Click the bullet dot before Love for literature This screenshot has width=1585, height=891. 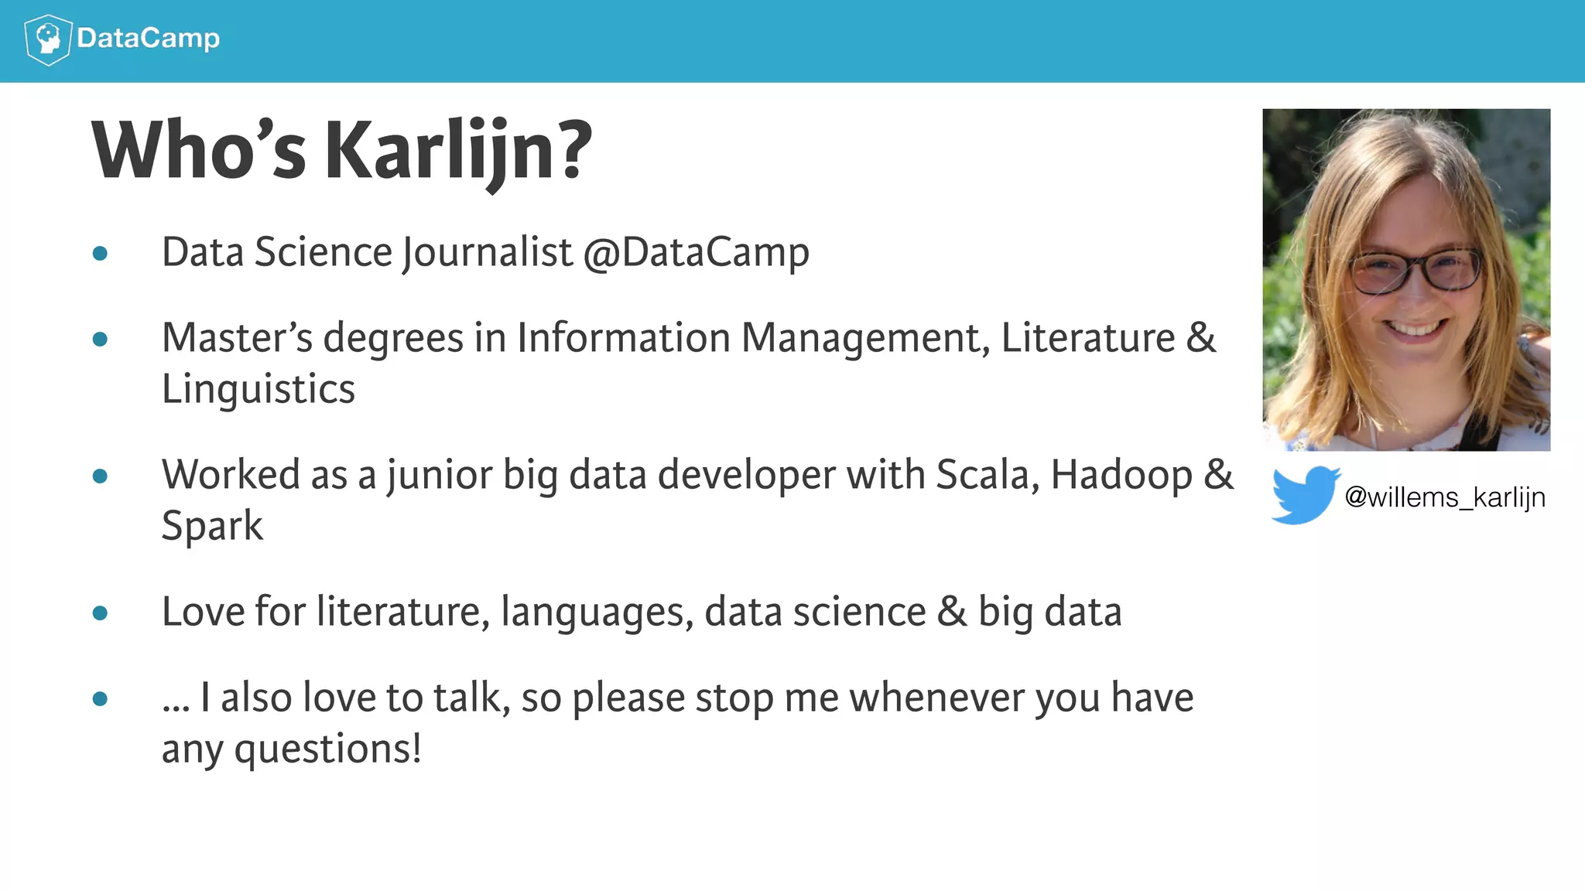(100, 613)
